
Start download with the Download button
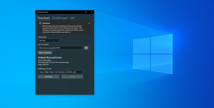pyautogui.click(x=48, y=77)
